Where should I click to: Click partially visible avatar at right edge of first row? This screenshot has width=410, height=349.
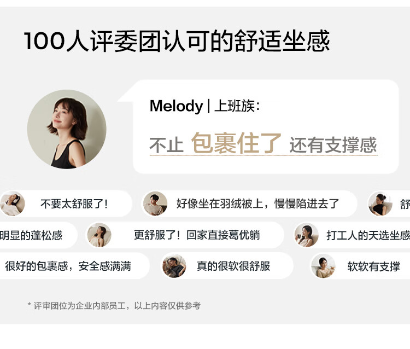(x=380, y=203)
